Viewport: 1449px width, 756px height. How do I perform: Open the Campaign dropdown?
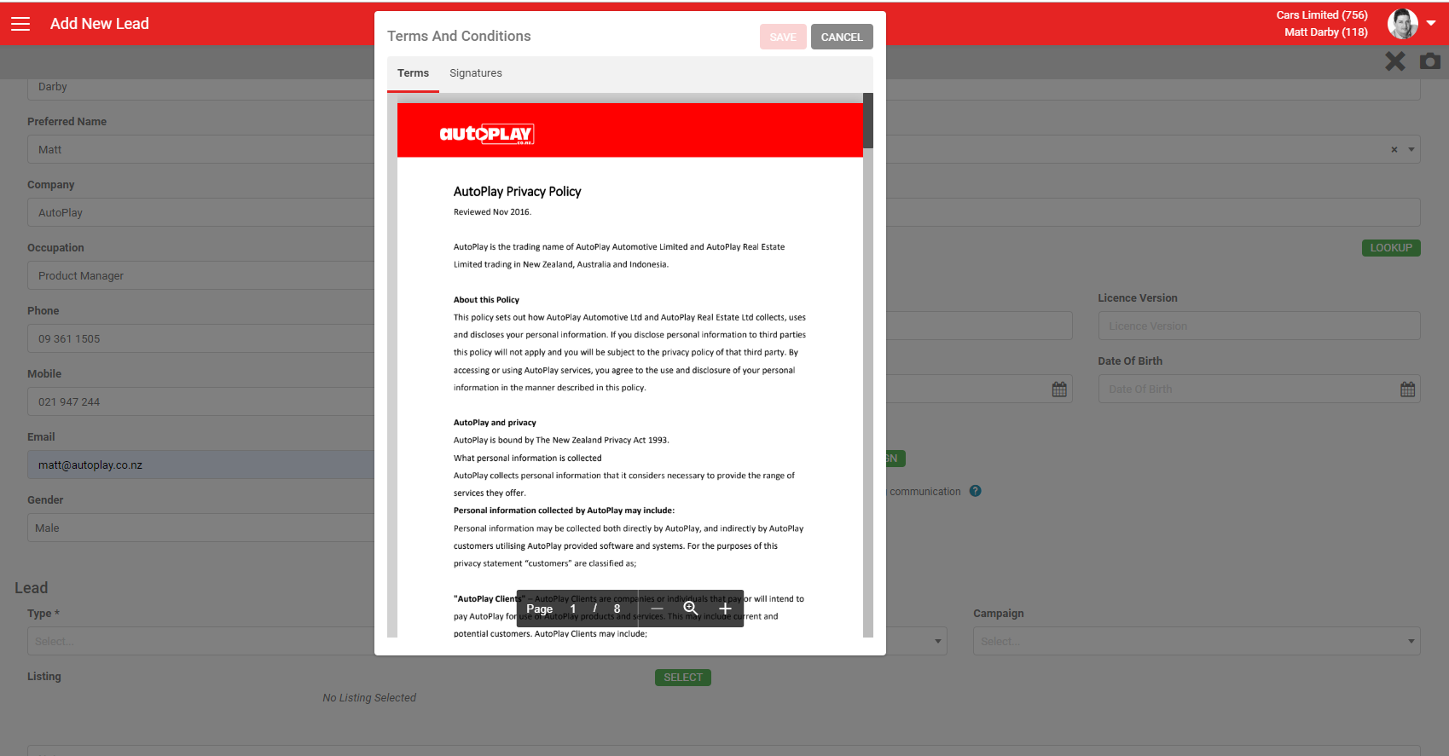1197,641
